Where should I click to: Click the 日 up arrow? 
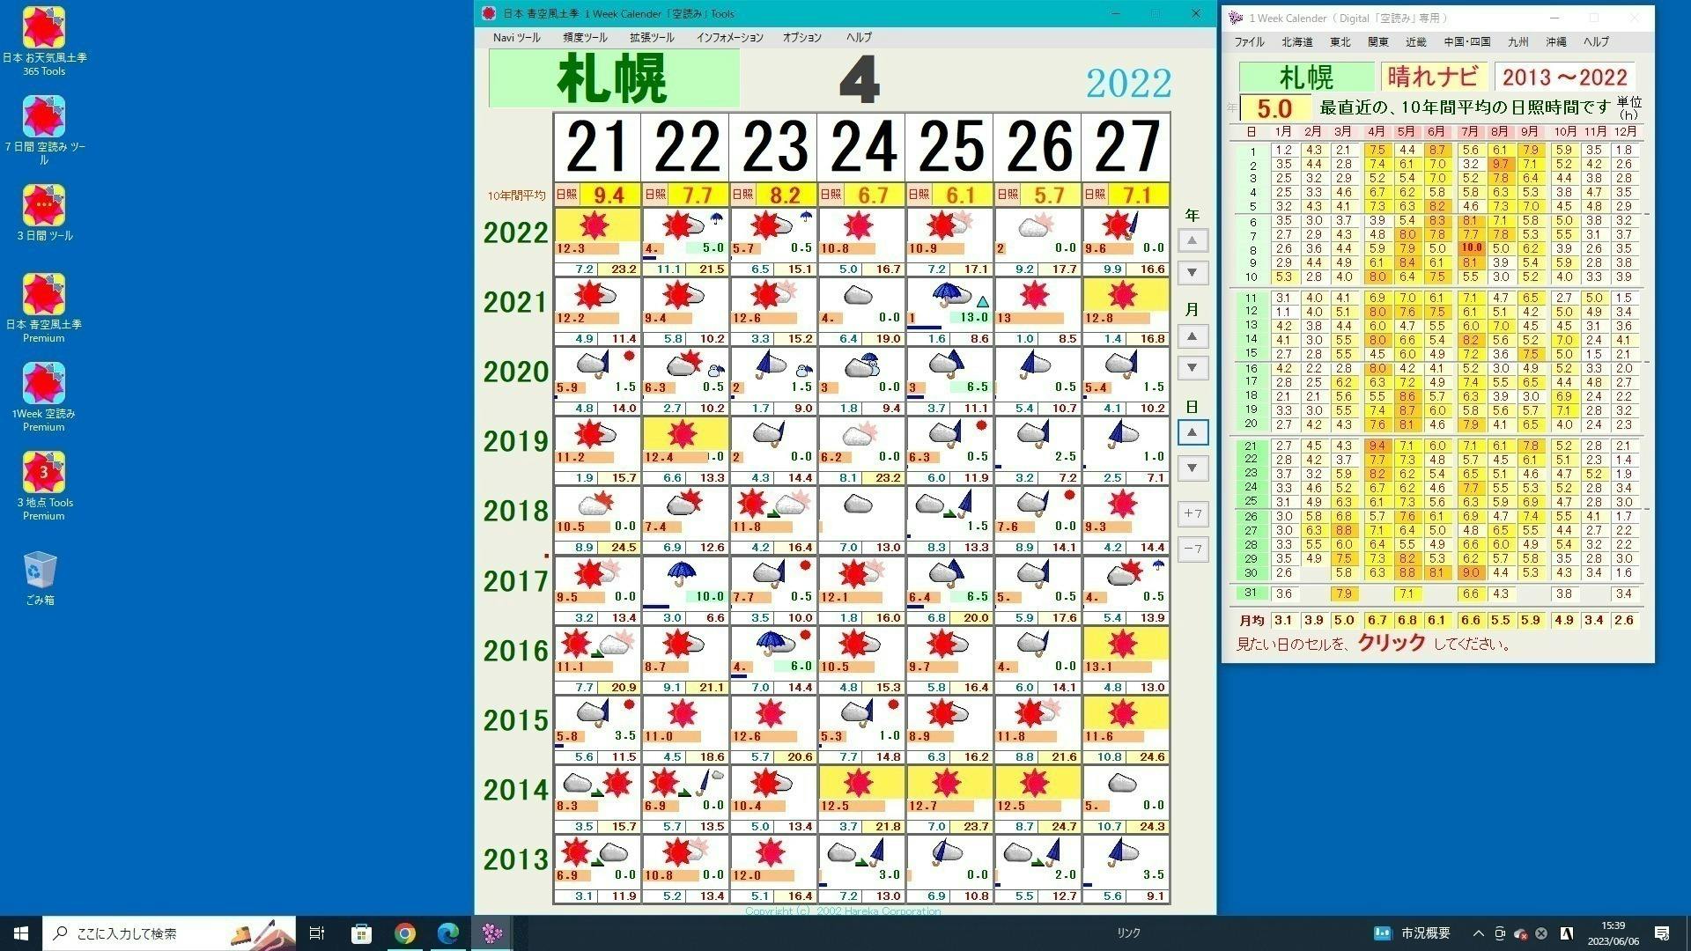1193,431
